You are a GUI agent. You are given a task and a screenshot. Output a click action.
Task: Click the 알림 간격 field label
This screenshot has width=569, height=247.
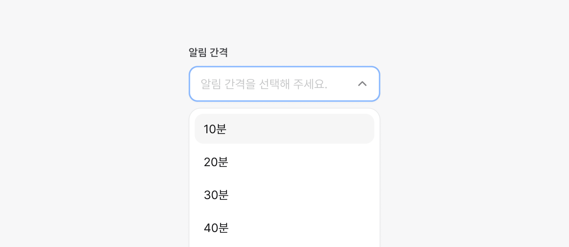[208, 52]
